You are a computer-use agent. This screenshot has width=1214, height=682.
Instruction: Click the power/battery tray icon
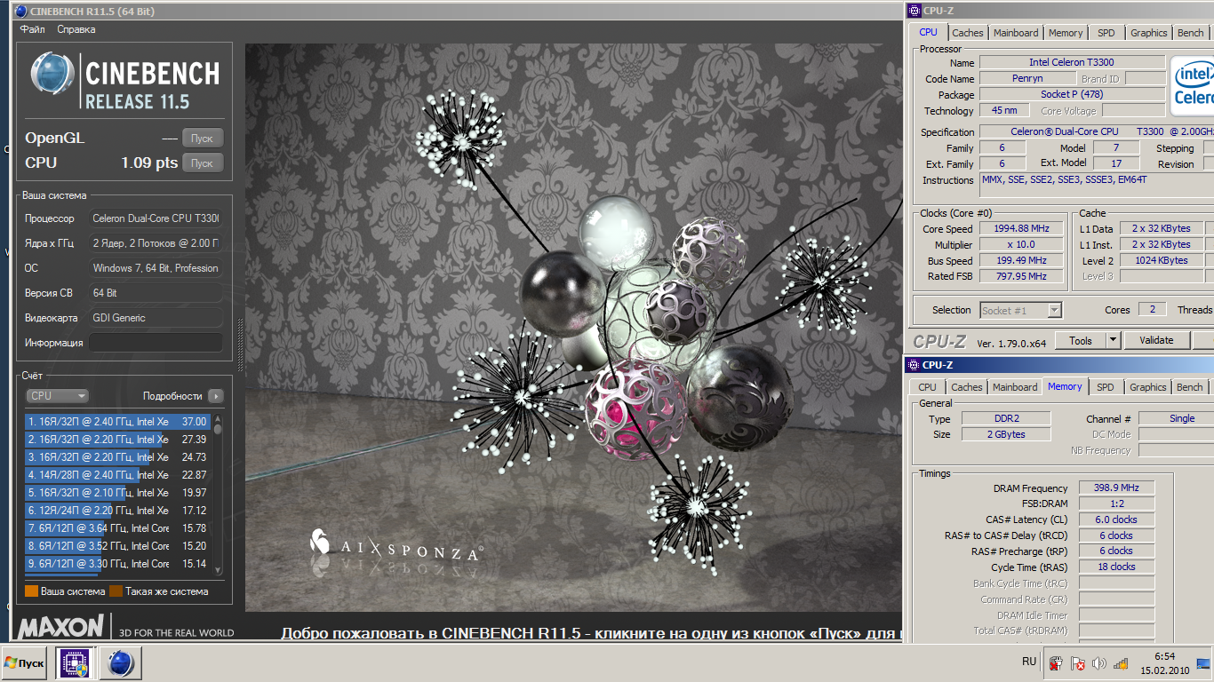click(x=1056, y=663)
